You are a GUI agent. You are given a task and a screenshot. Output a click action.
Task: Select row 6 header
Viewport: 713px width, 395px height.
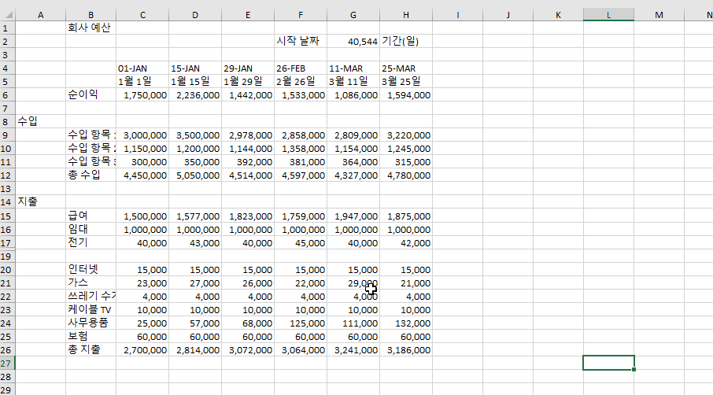[6, 95]
